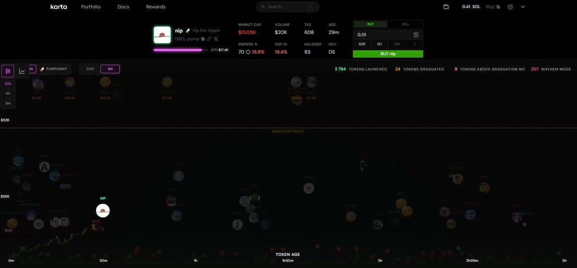Click the 0.41 SOL balance

click(x=471, y=7)
